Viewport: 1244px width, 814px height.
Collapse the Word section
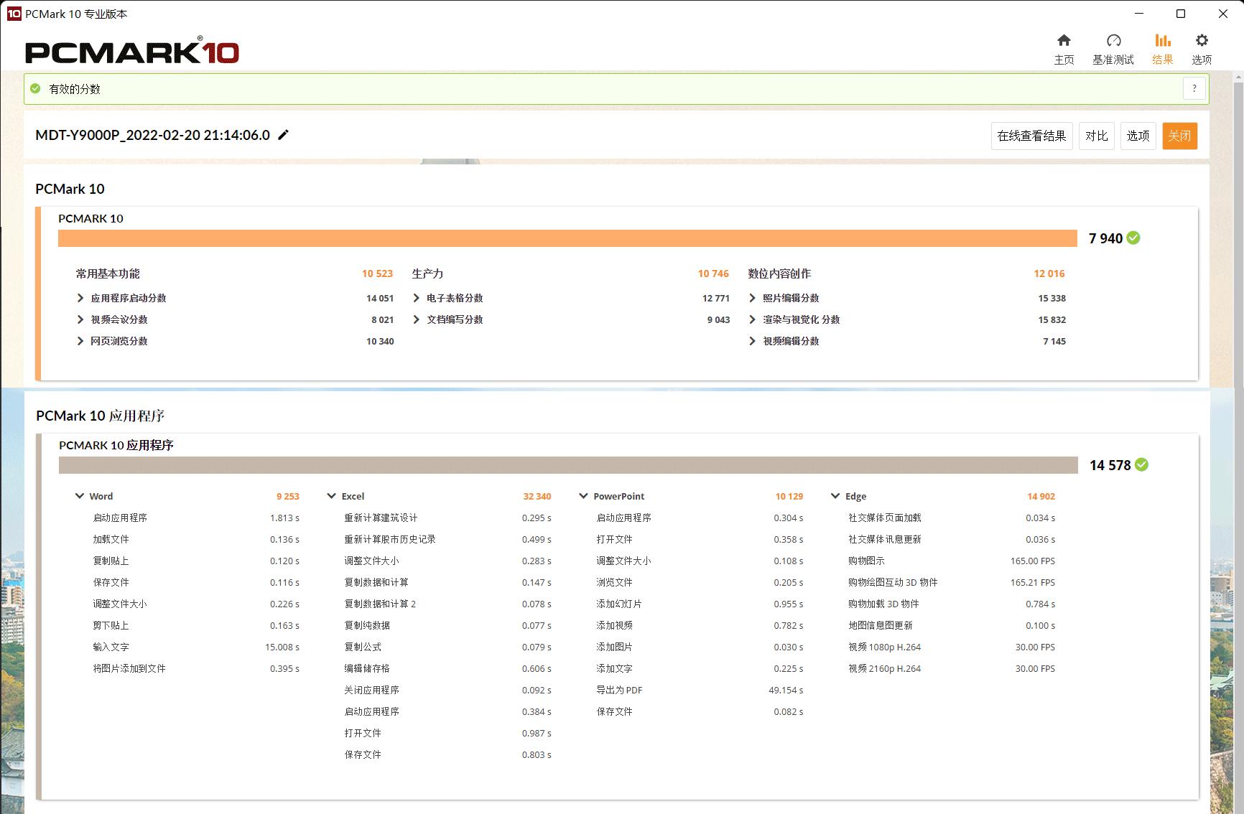(x=80, y=496)
